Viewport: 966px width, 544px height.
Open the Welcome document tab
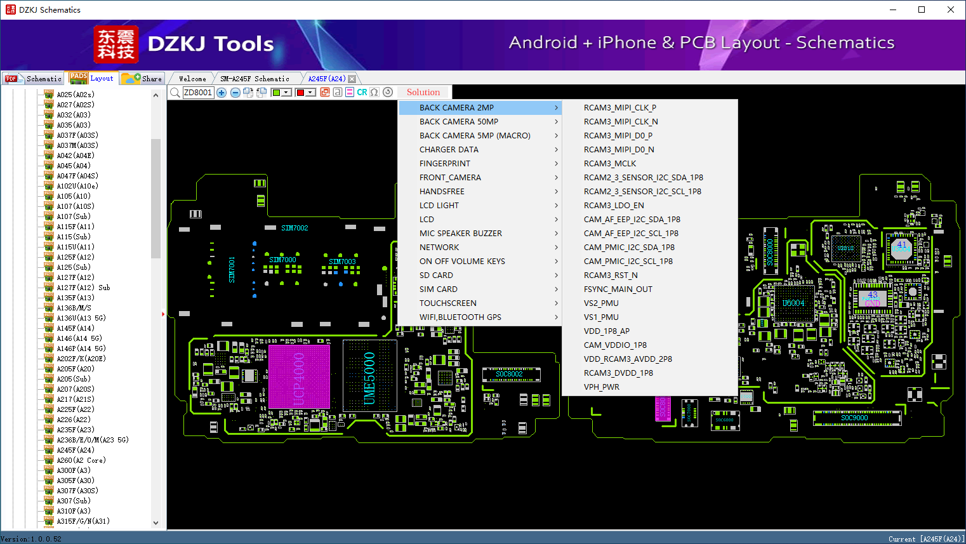(192, 79)
